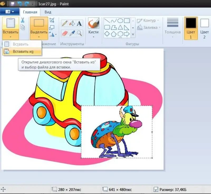Click the Resize image icon
Image resolution: width=211 pixels, height=194 pixels.
tap(52, 28)
